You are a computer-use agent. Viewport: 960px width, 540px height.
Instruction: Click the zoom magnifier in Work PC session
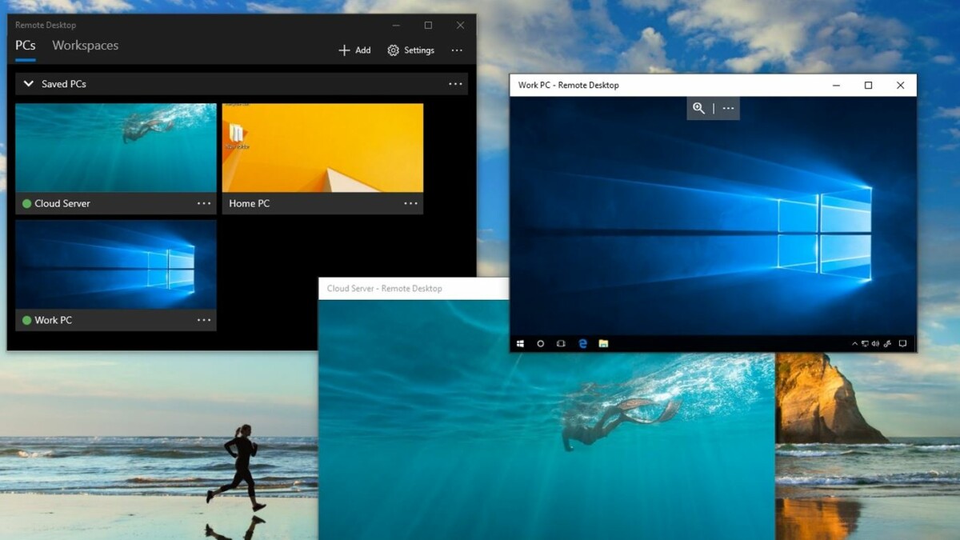pyautogui.click(x=698, y=109)
